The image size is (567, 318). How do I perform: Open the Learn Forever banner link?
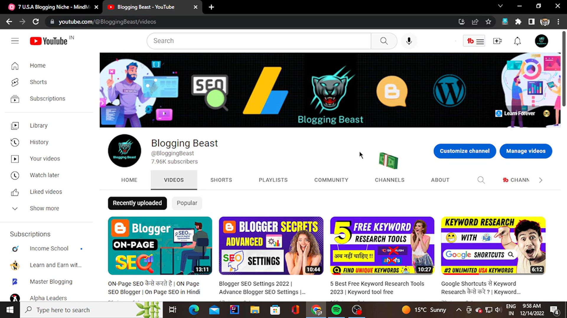point(515,113)
